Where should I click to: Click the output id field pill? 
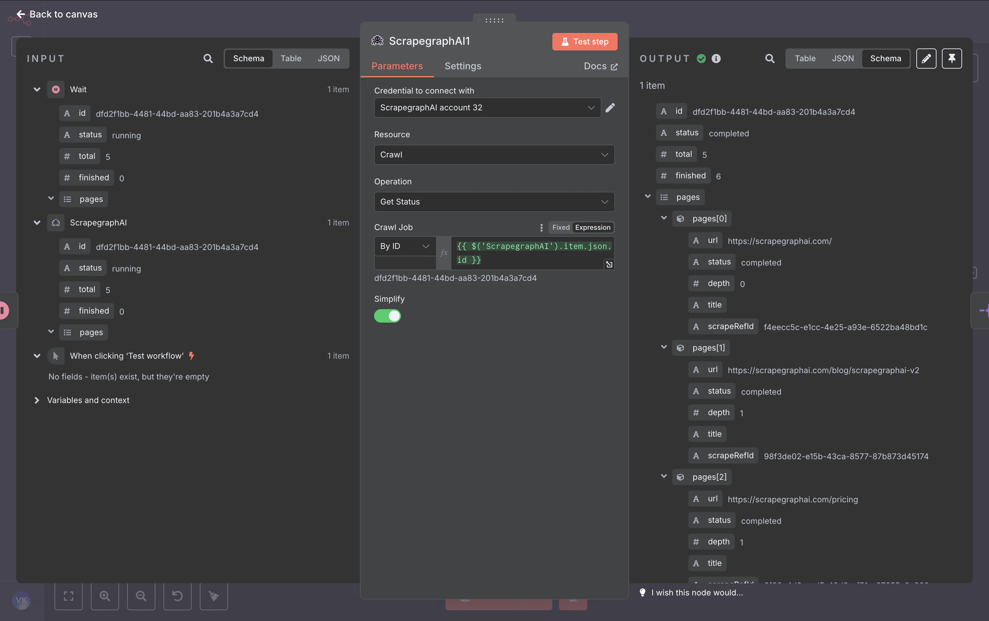[x=672, y=111]
